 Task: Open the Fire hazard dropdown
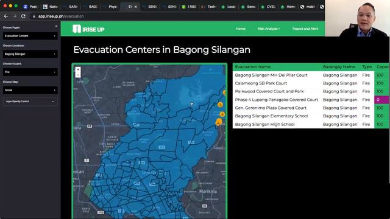tap(30, 72)
